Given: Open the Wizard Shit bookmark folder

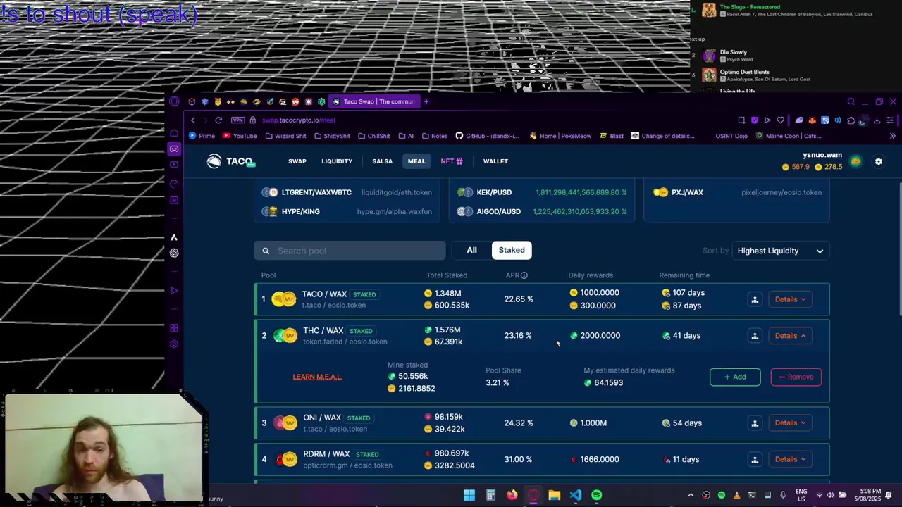Looking at the screenshot, I should tap(285, 136).
